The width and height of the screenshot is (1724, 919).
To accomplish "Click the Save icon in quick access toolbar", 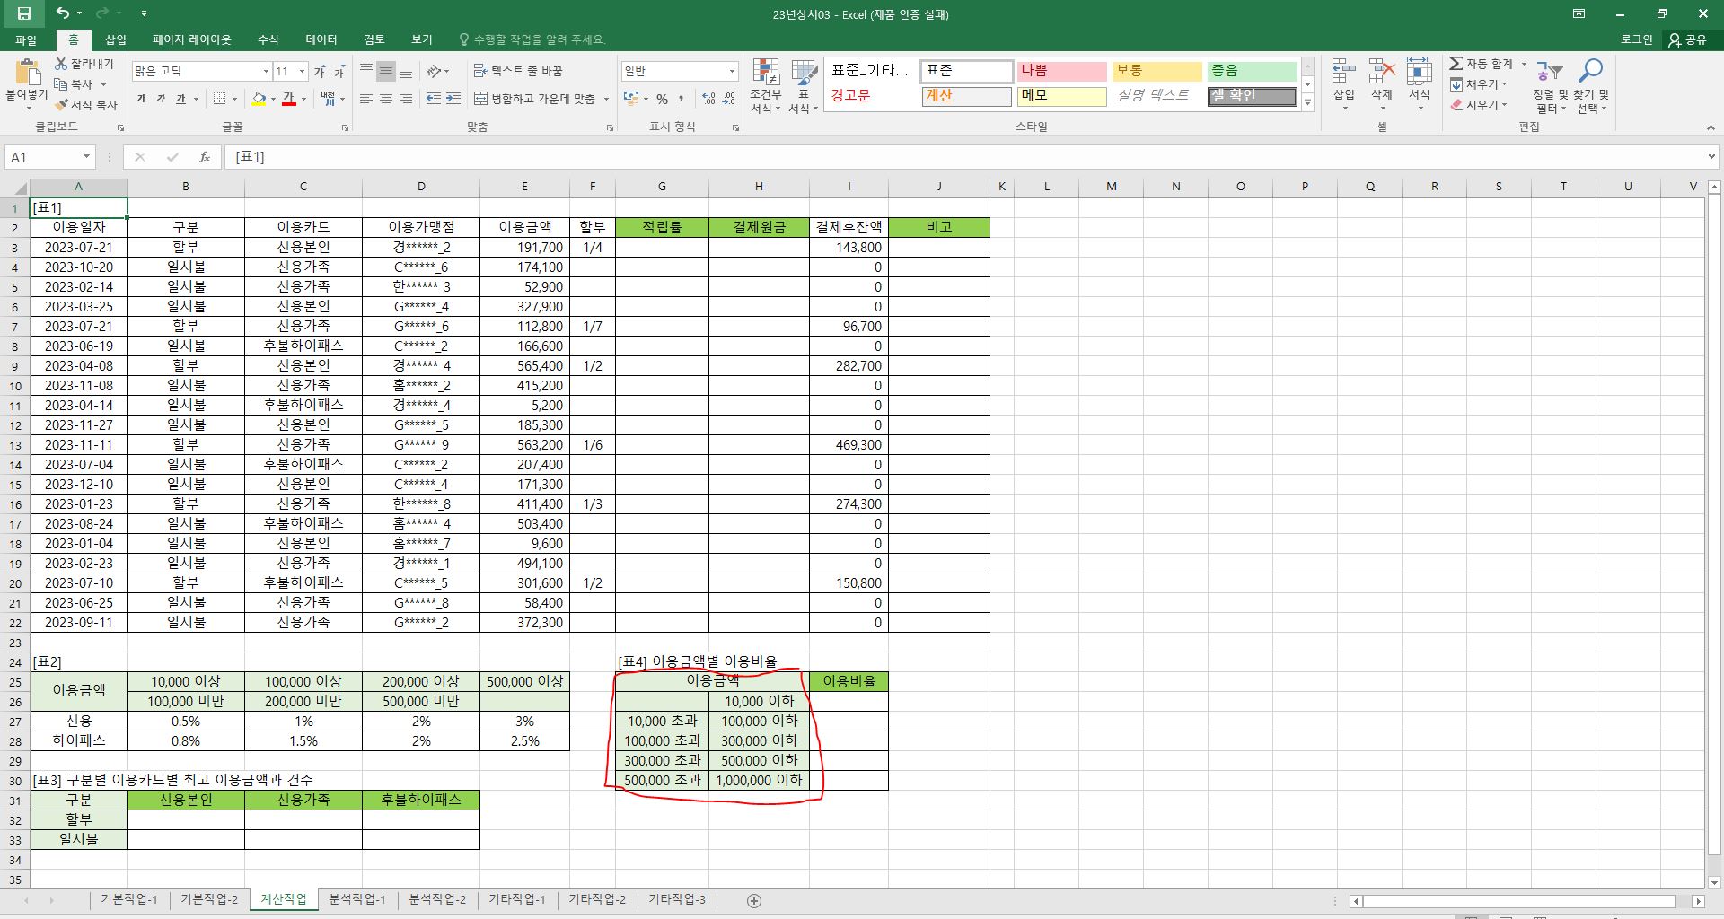I will pos(24,13).
